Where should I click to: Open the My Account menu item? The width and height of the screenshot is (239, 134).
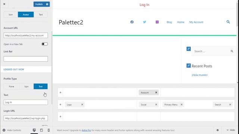[x=196, y=22]
